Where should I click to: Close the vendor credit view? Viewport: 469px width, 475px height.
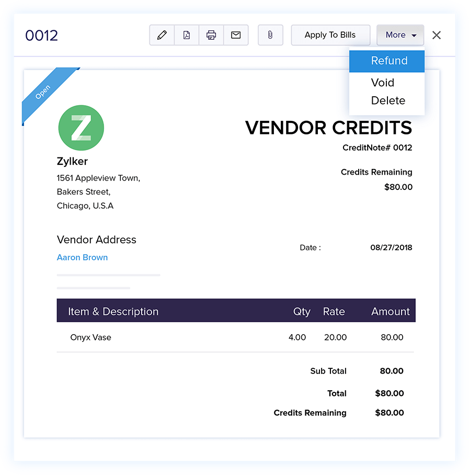[437, 35]
